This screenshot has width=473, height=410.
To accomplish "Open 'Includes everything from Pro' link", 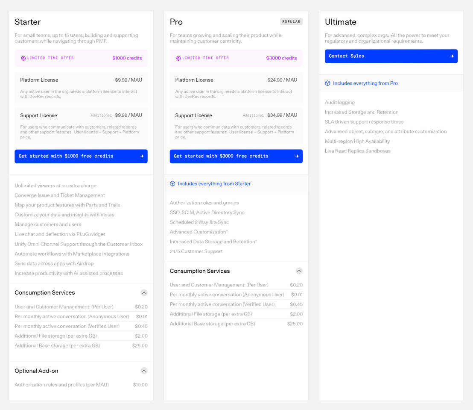I will coord(365,83).
